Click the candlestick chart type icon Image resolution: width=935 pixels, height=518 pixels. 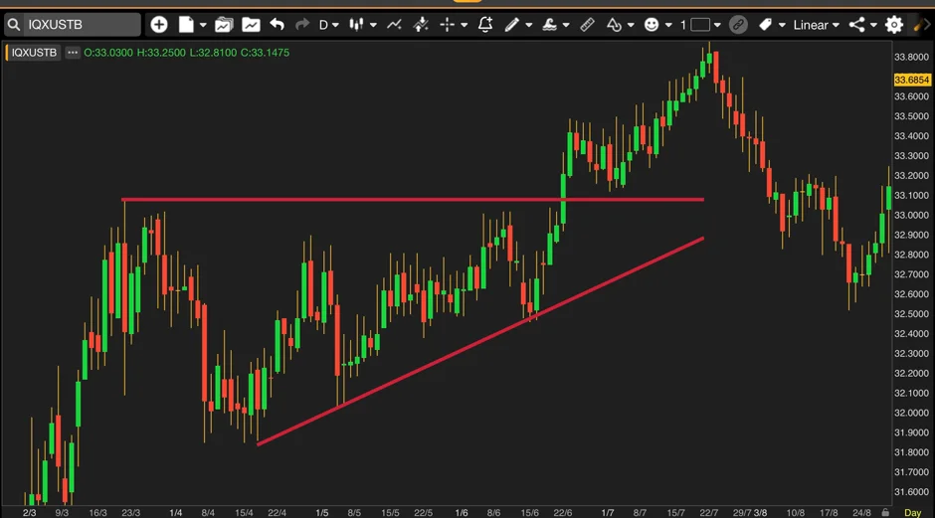point(356,25)
